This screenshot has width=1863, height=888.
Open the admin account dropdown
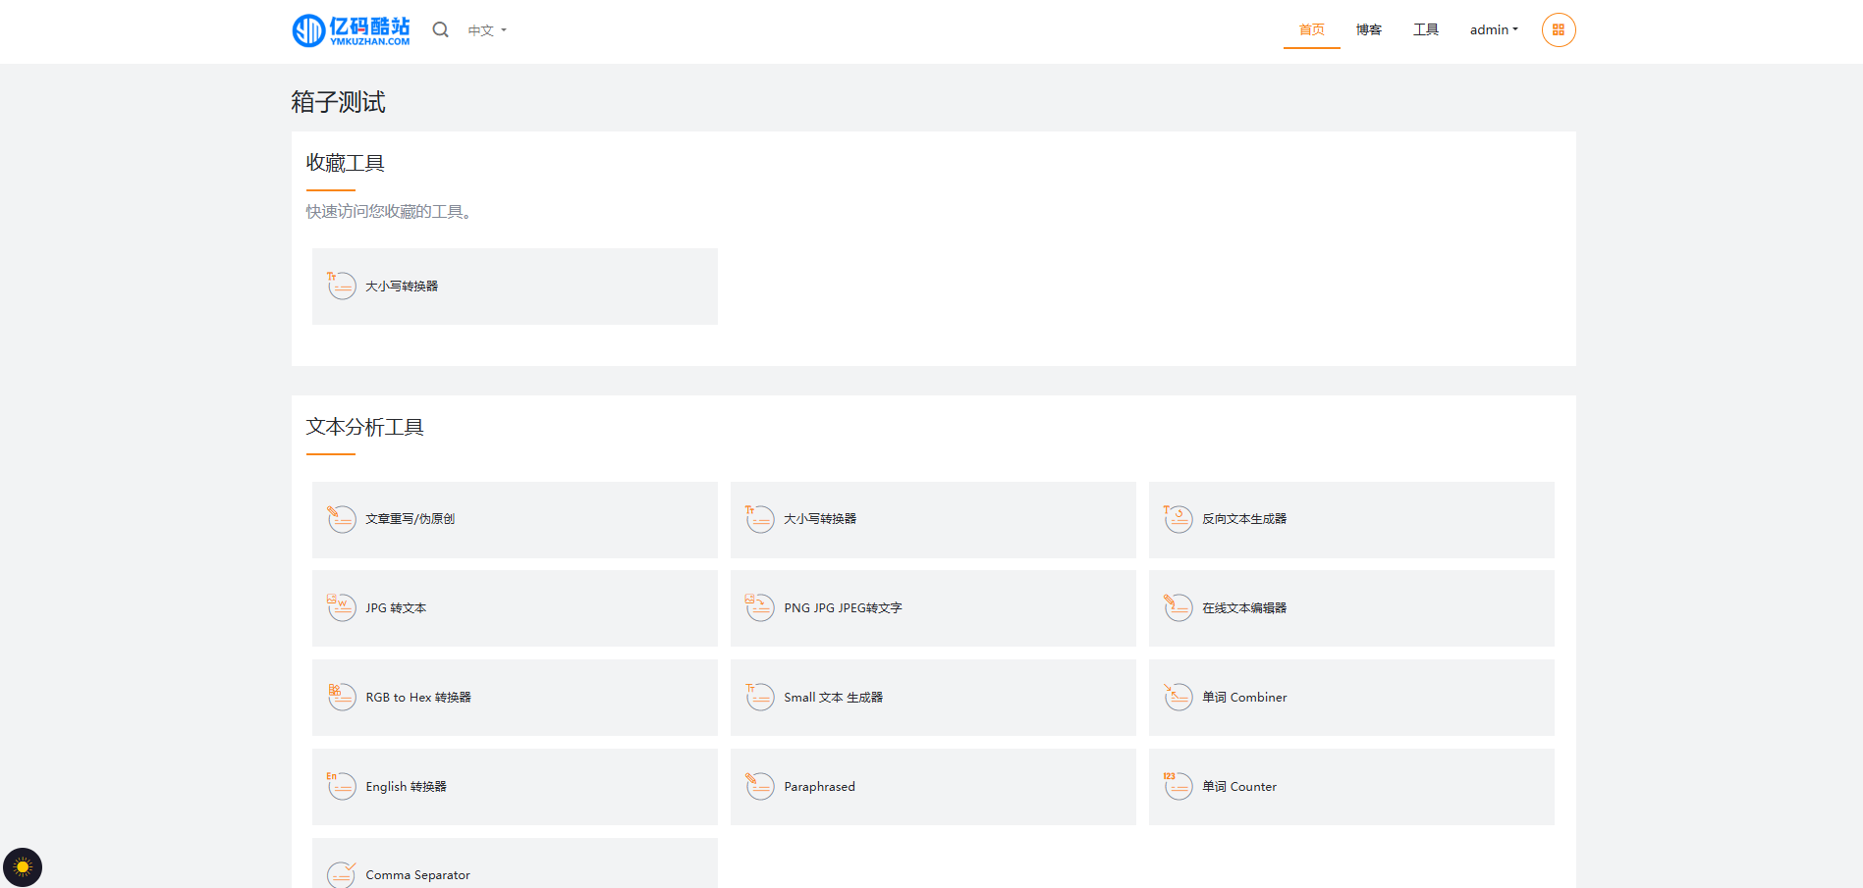click(1493, 30)
